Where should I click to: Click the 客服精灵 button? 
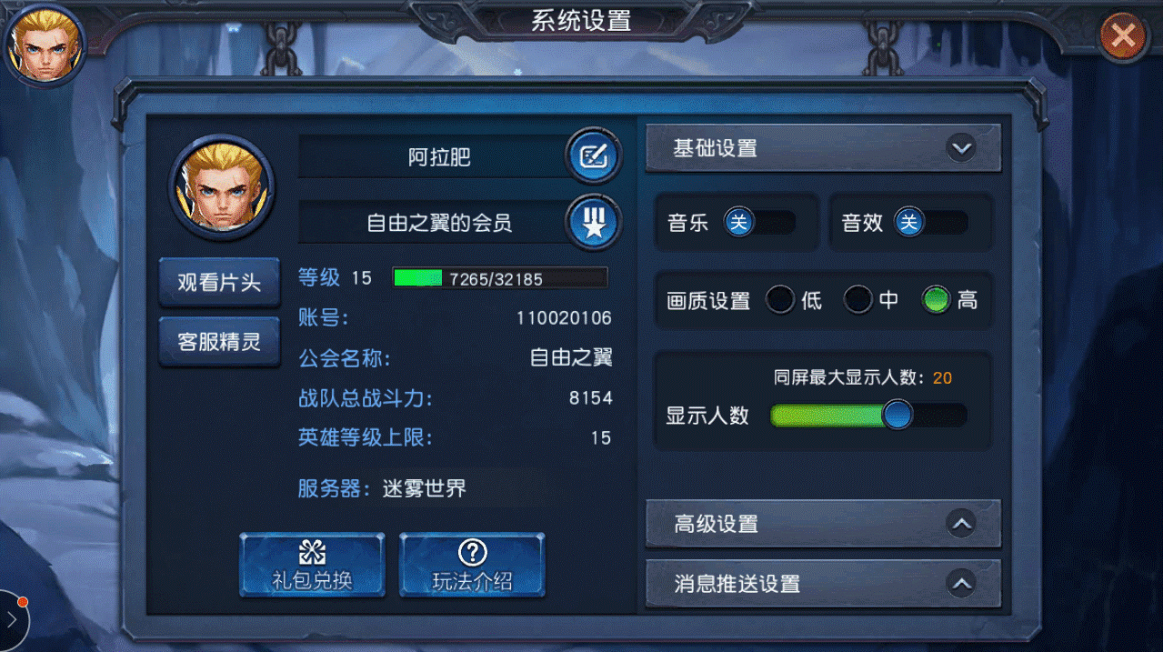(x=219, y=342)
